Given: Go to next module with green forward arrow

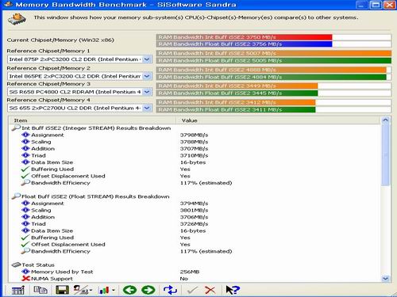Looking at the screenshot, I should point(148,290).
